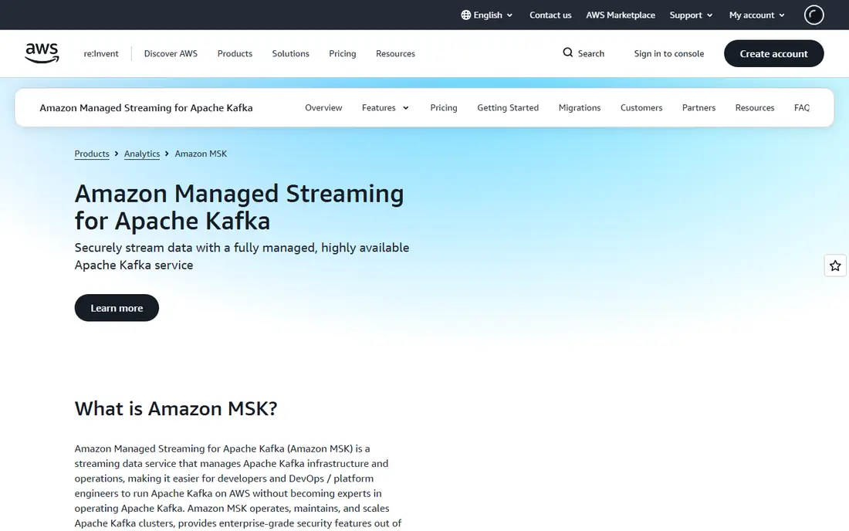Screen dimensions: 849x531
Task: Open AWS Marketplace link
Action: click(x=621, y=15)
